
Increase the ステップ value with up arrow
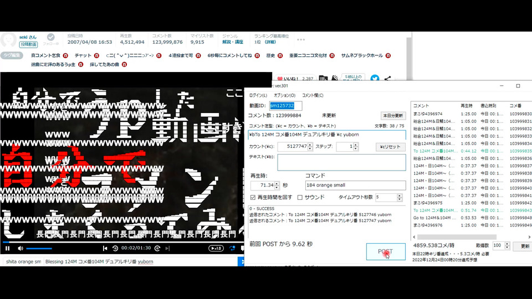click(356, 145)
